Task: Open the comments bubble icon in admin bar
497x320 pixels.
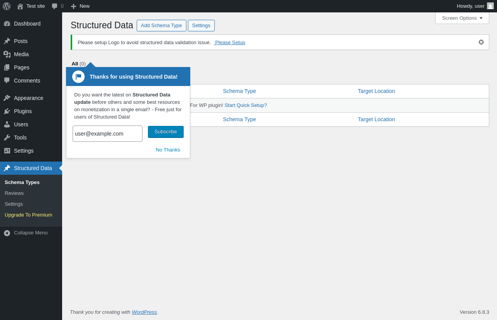Action: coord(55,6)
